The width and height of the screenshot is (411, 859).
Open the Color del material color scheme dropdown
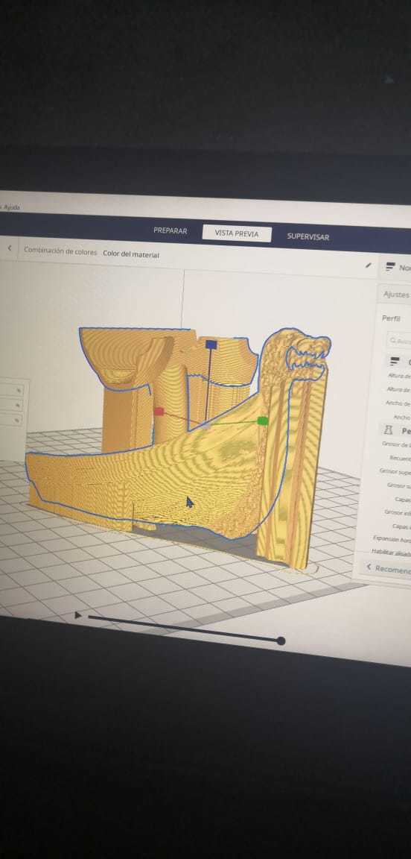pos(131,254)
